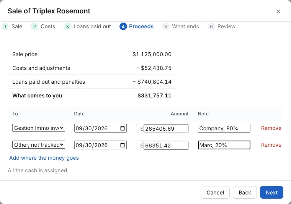Click the Date column header
Image resolution: width=291 pixels, height=204 pixels.
79,114
